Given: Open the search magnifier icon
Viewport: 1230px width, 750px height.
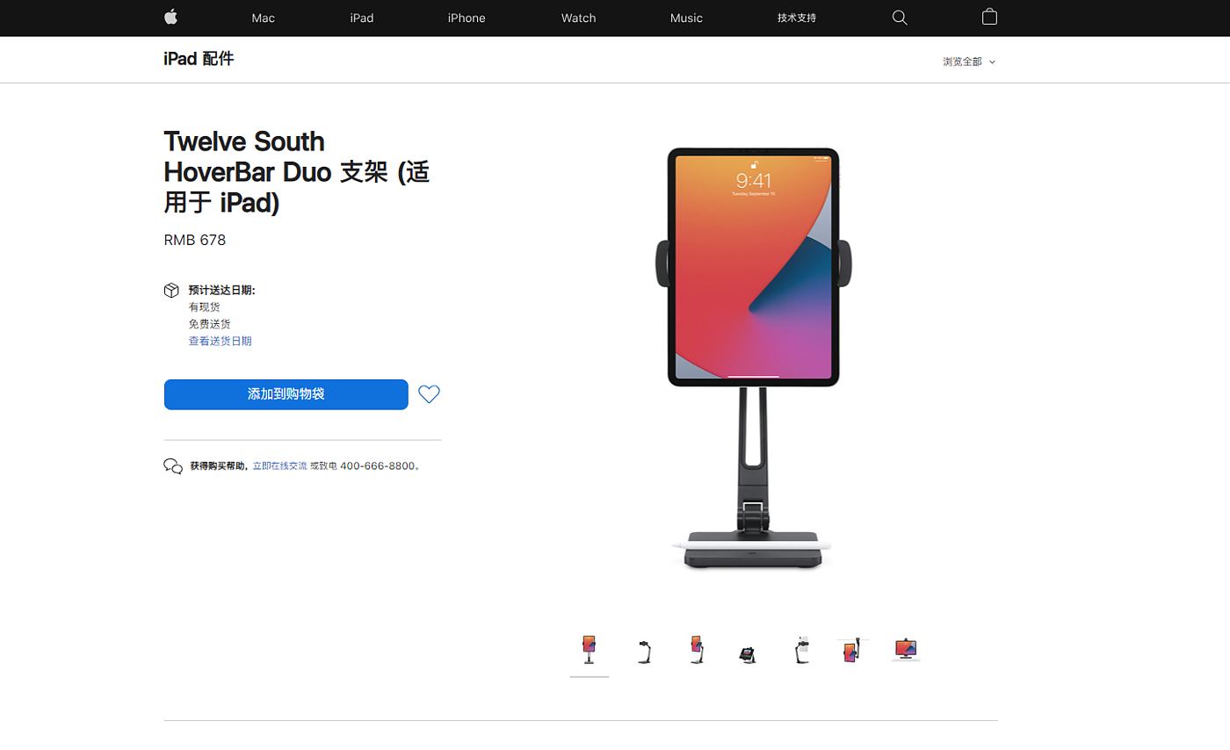Looking at the screenshot, I should (900, 18).
